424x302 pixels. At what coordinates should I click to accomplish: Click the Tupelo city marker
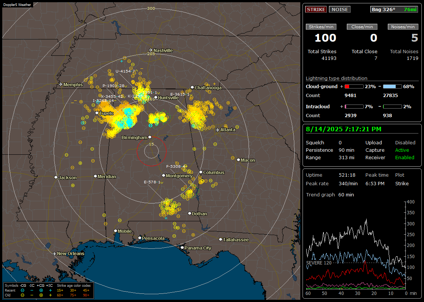click(x=97, y=113)
